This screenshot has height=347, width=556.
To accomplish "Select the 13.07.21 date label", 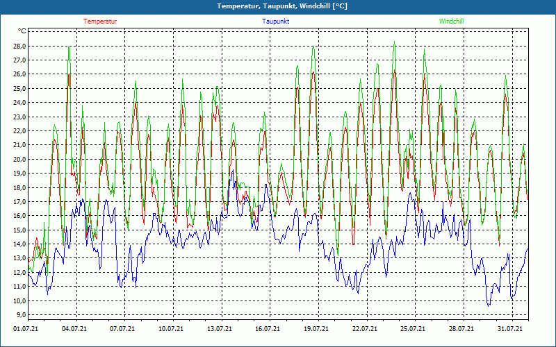I will pyautogui.click(x=219, y=330).
